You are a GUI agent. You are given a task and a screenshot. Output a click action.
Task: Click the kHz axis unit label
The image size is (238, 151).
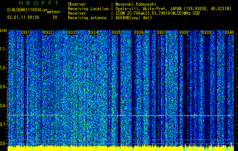[3, 31]
